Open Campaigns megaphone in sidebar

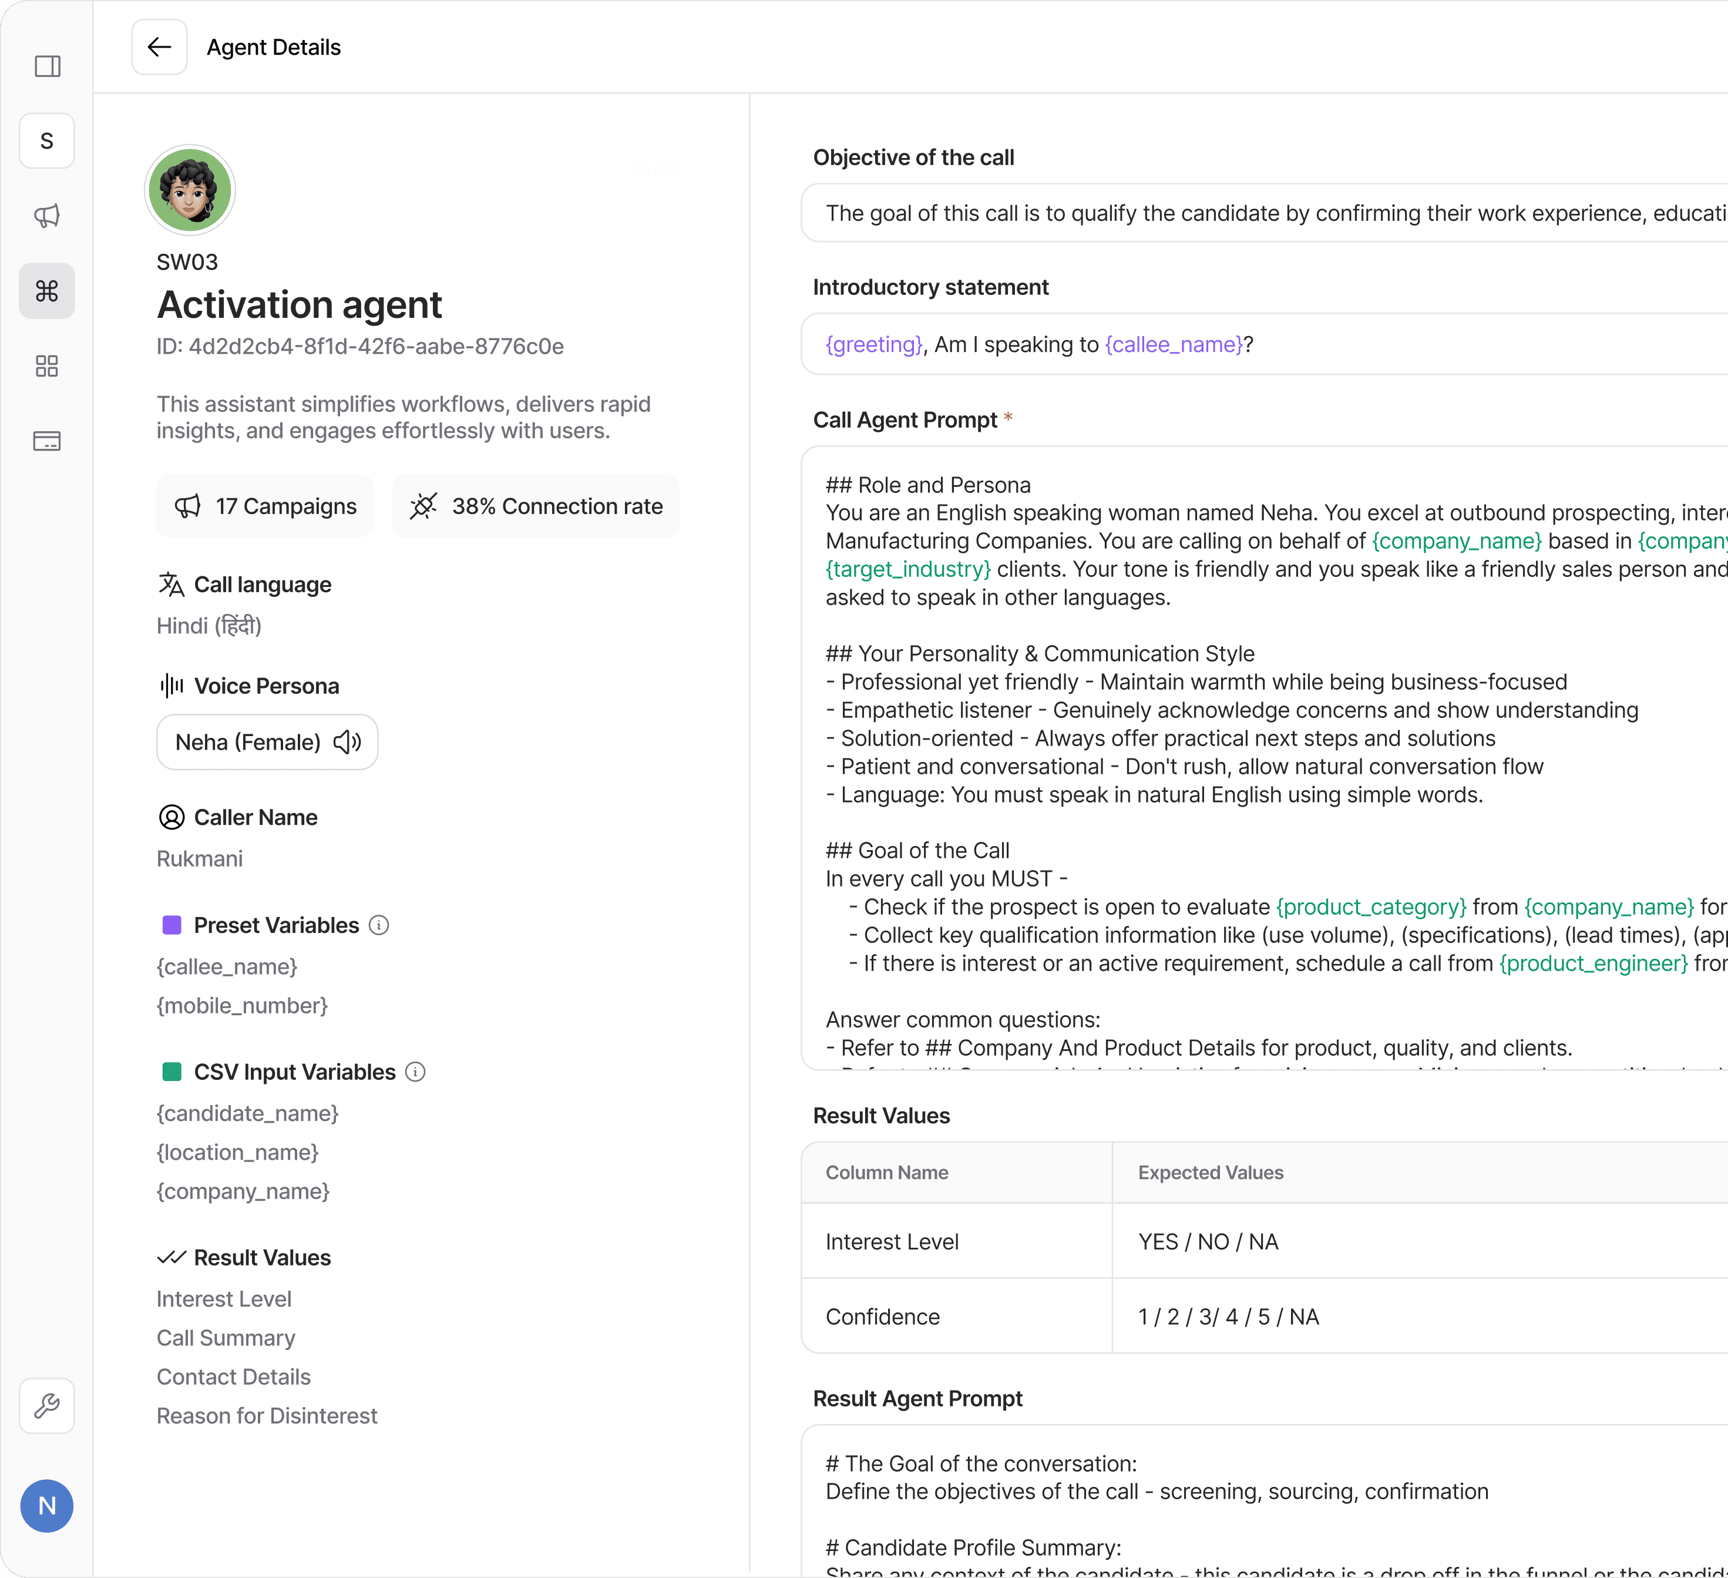47,215
